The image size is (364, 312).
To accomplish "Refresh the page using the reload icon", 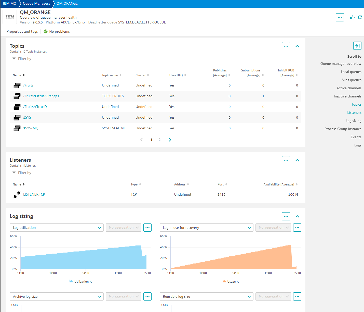I will click(x=360, y=17).
